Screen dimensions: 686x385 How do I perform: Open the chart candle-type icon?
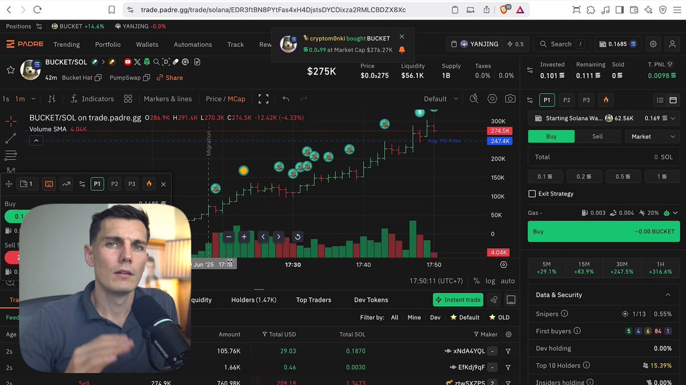click(x=52, y=99)
